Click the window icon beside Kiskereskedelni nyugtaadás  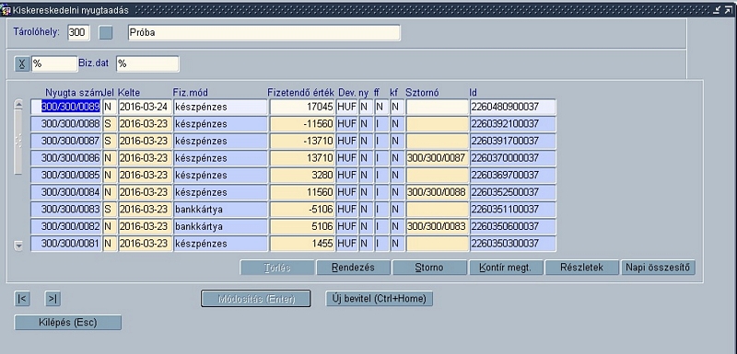click(6, 10)
